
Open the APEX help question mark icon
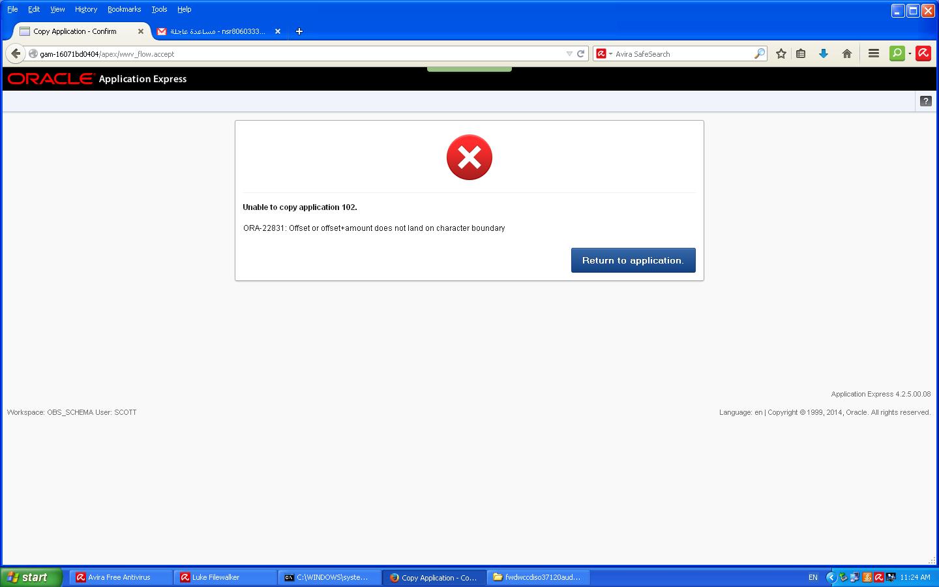(x=925, y=101)
